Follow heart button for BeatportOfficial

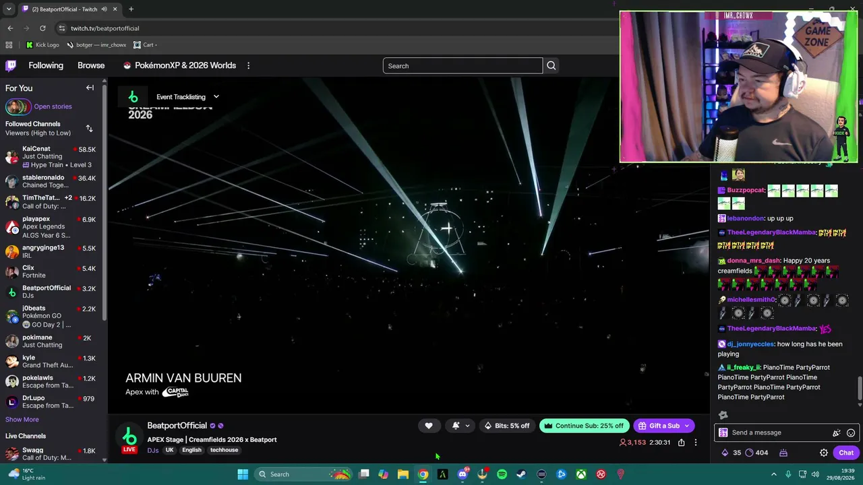coord(429,426)
